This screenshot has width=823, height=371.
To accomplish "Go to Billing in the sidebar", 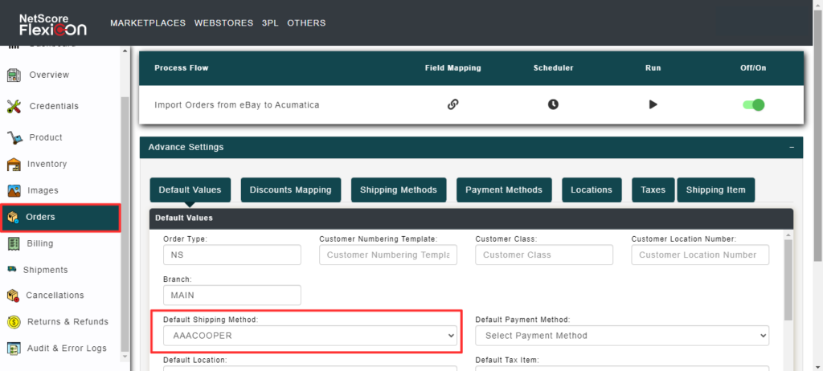I will (x=39, y=244).
